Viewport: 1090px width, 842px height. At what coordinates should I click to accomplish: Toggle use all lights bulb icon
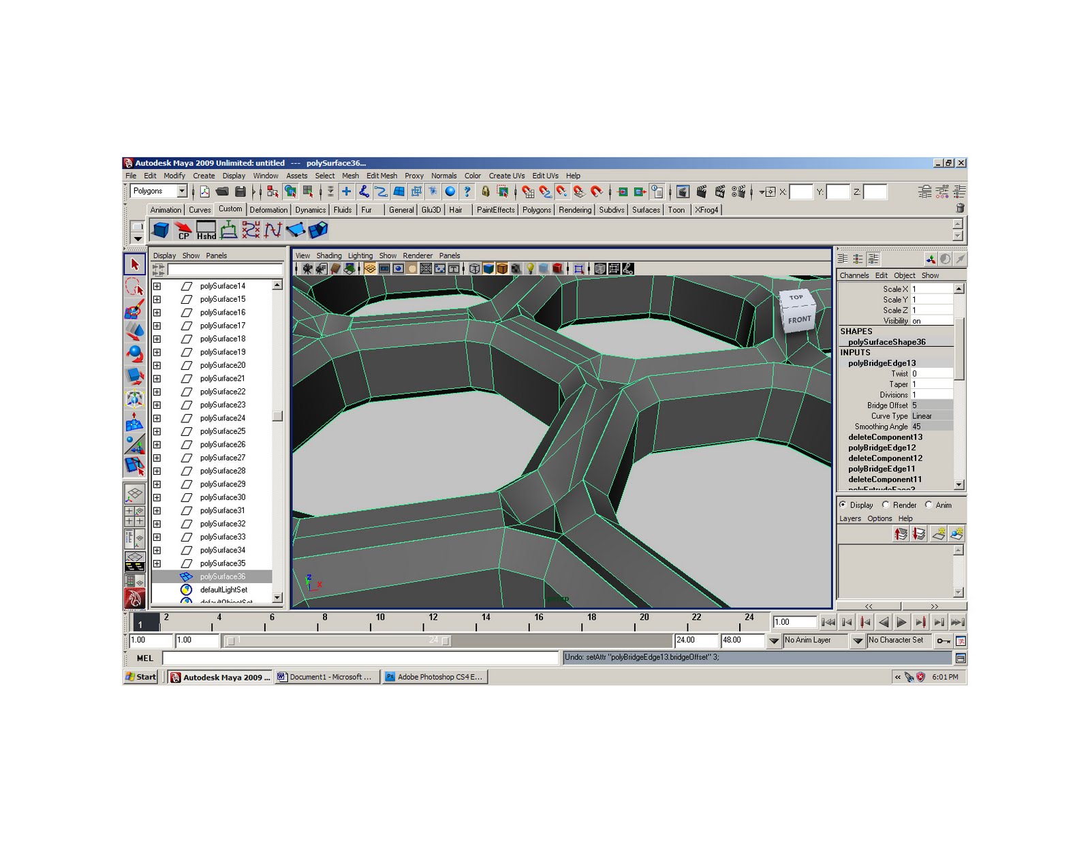coord(530,269)
